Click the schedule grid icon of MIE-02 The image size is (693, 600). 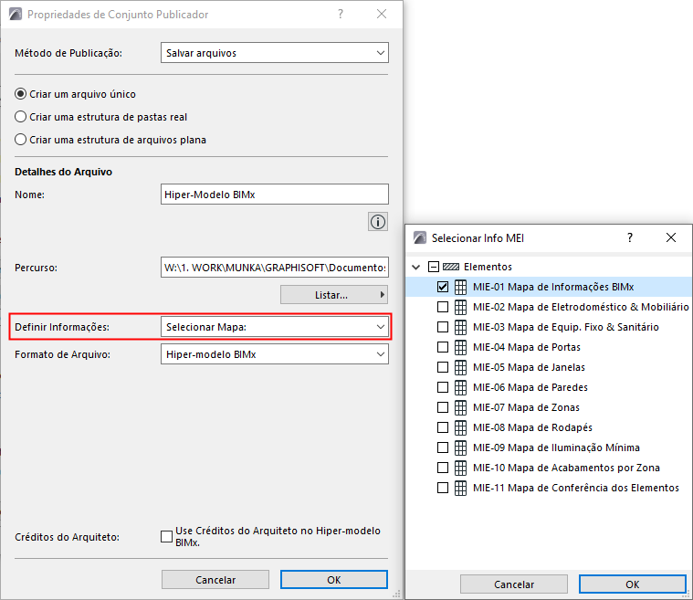pos(460,307)
